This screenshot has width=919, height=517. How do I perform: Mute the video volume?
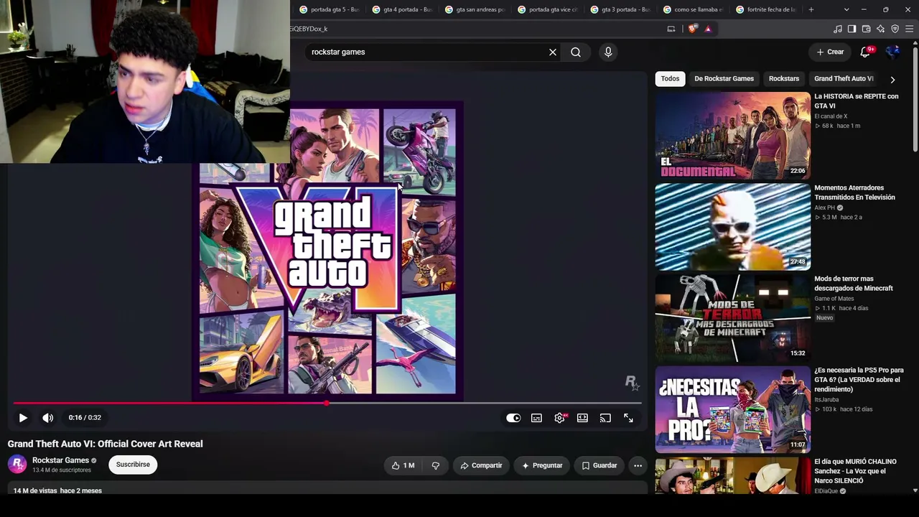[47, 418]
